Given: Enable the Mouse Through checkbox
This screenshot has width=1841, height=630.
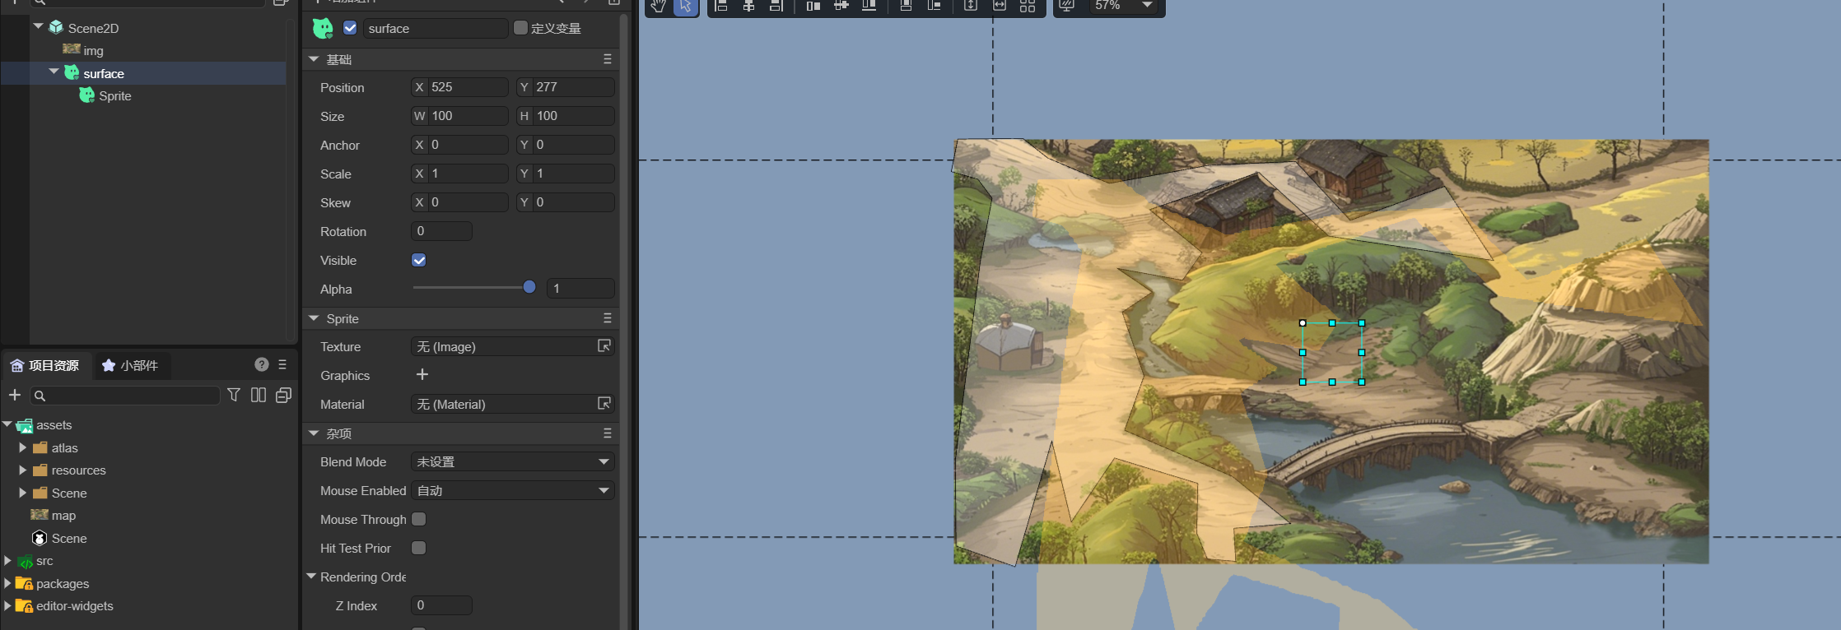Looking at the screenshot, I should click(419, 519).
